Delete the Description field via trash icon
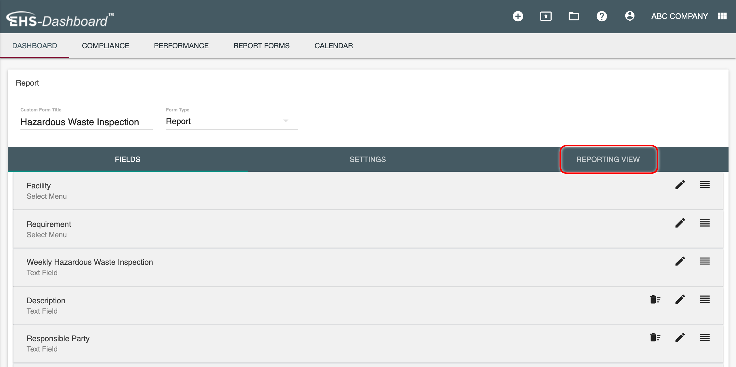The height and width of the screenshot is (367, 736). pos(655,300)
